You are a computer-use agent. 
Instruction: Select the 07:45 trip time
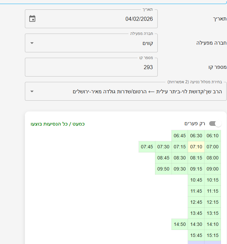click(x=147, y=147)
